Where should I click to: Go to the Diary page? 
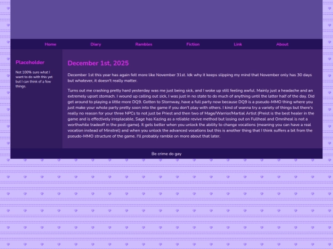(x=96, y=44)
